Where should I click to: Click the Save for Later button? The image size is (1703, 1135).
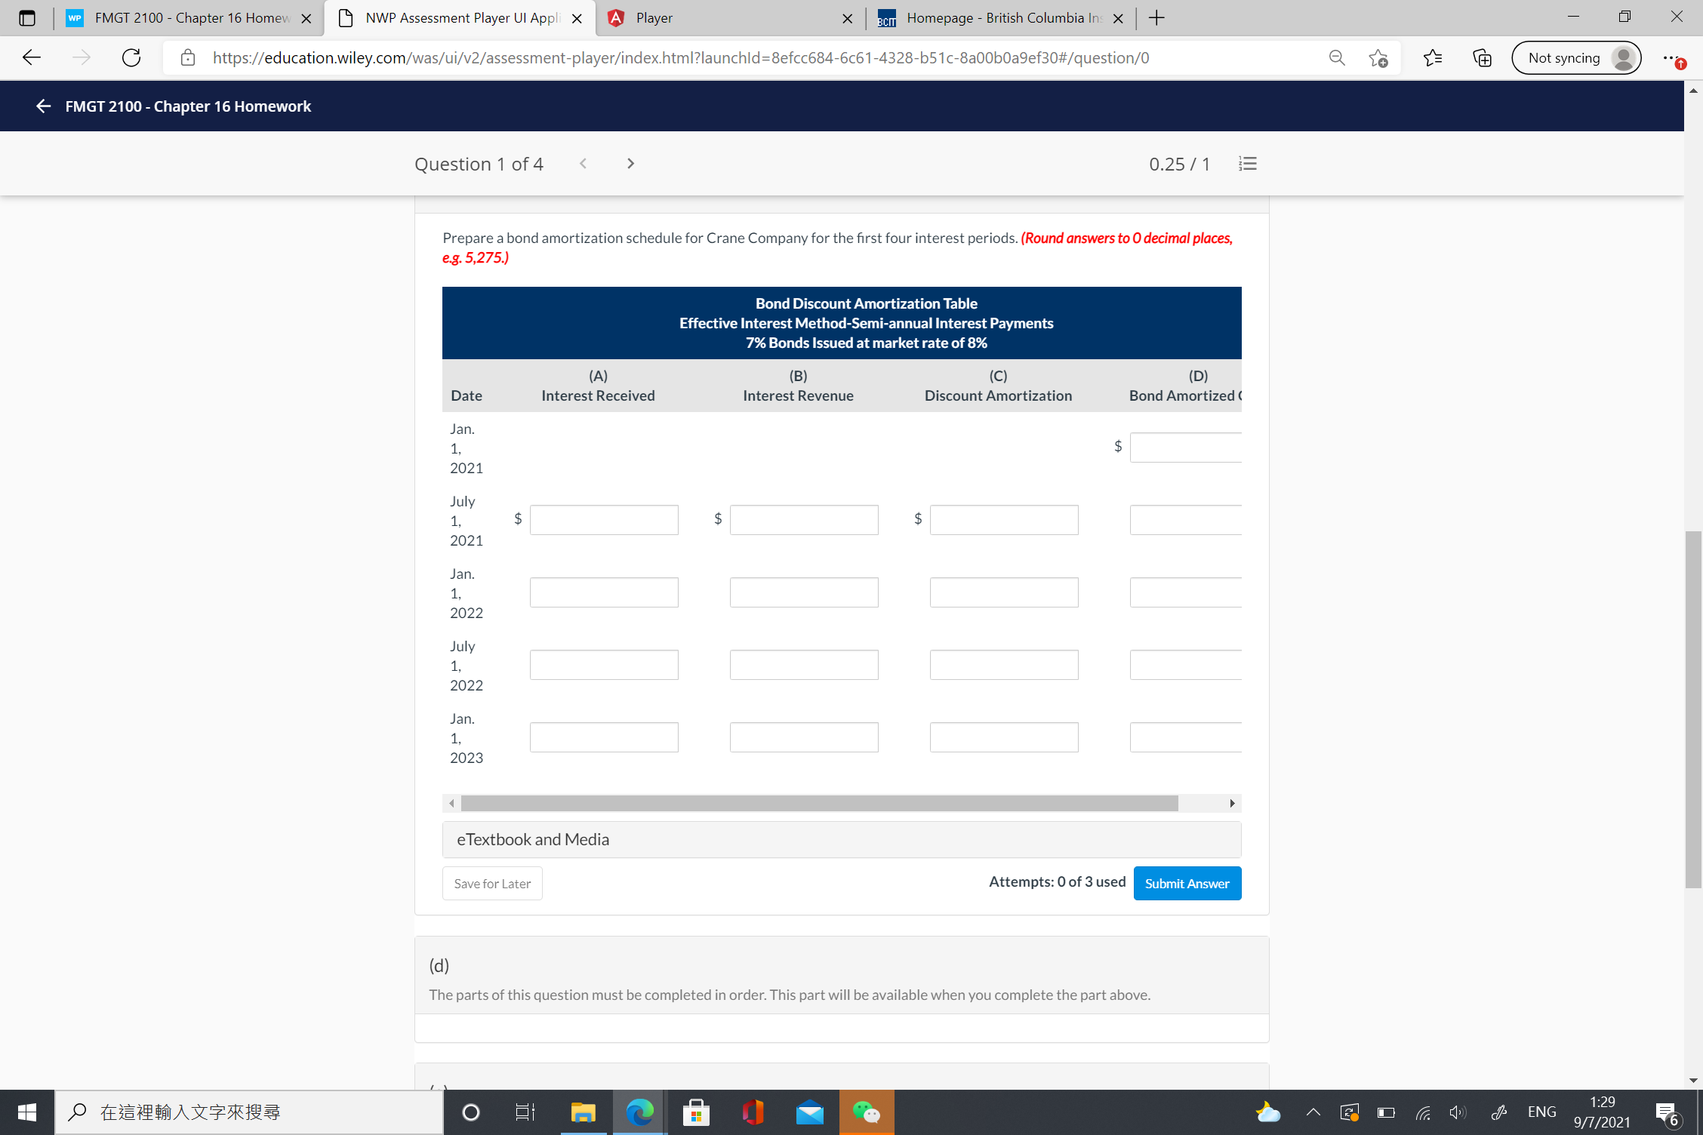[492, 883]
